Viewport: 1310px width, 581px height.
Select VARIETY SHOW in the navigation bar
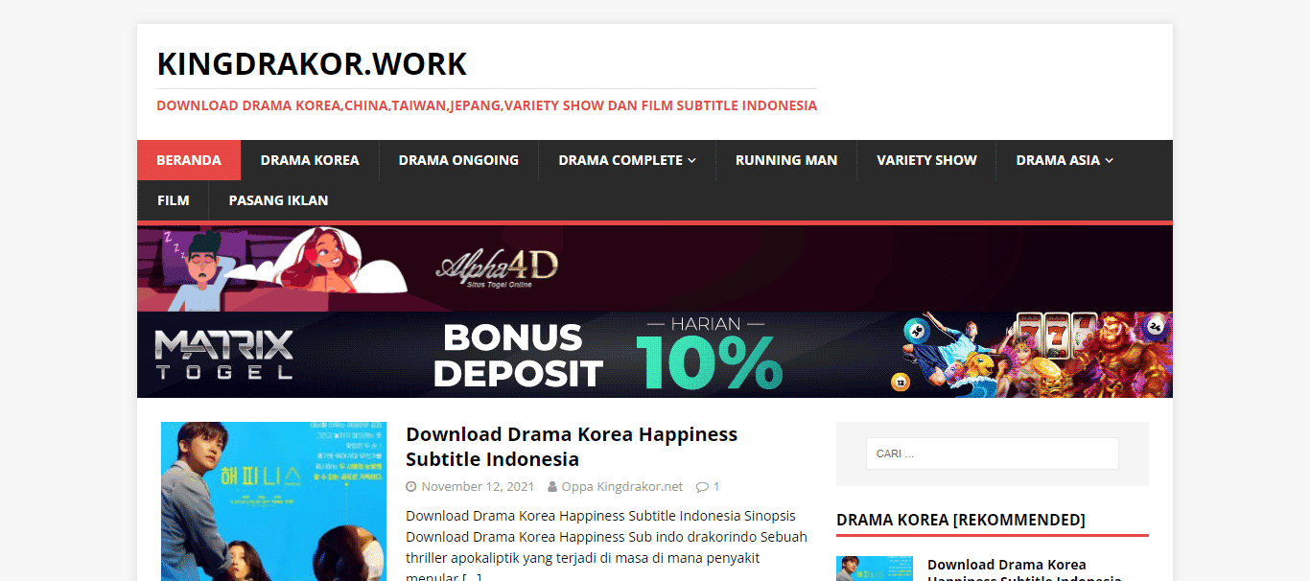point(926,160)
